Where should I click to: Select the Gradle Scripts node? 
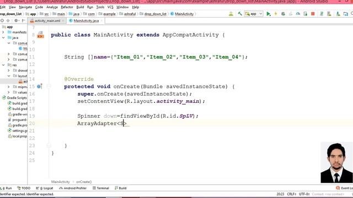click(14, 98)
